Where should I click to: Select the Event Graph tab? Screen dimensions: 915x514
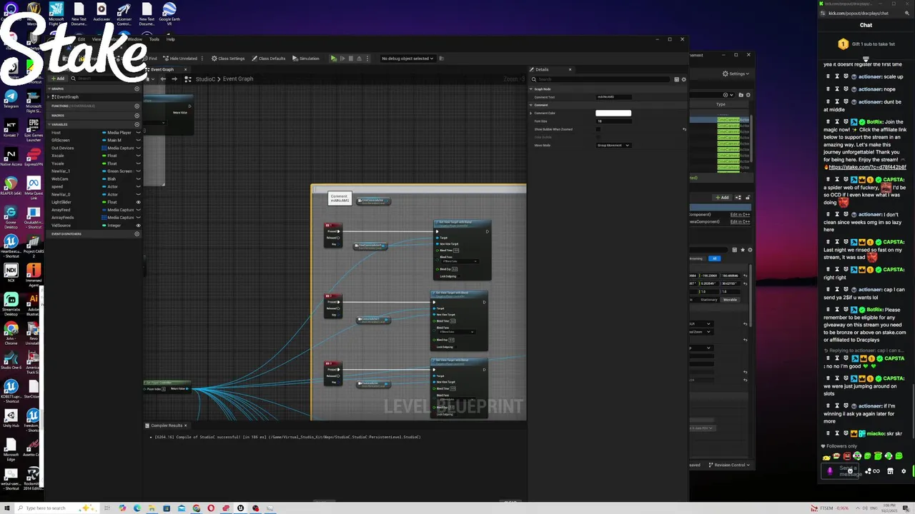click(162, 69)
